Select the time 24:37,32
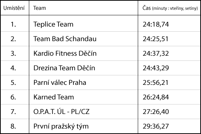Screen dimensions: 201x134 tap(156, 54)
